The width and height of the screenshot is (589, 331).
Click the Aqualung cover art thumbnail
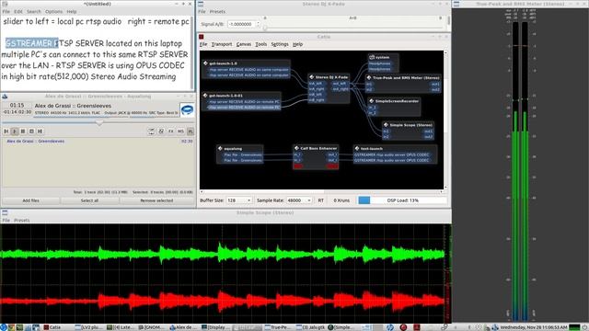(187, 109)
